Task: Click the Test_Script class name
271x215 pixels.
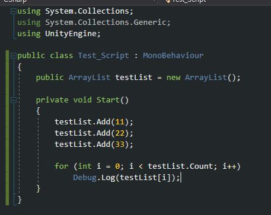Action: click(x=103, y=56)
